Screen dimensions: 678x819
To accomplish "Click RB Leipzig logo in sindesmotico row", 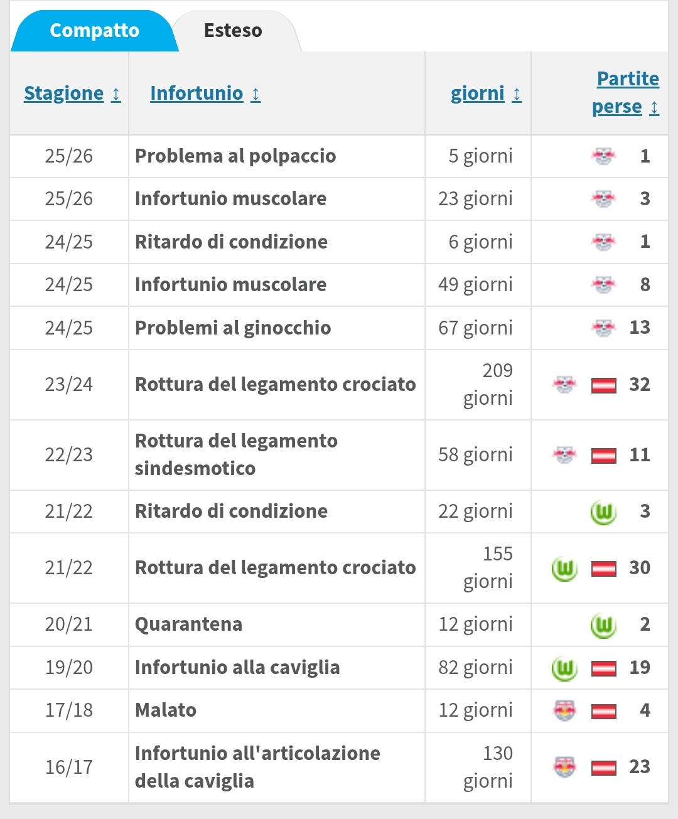I will click(x=564, y=455).
